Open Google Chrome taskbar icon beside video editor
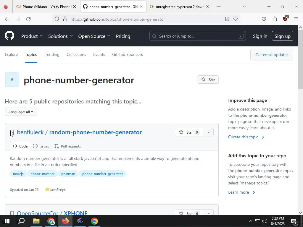This screenshot has height=227, width=303. point(94,221)
